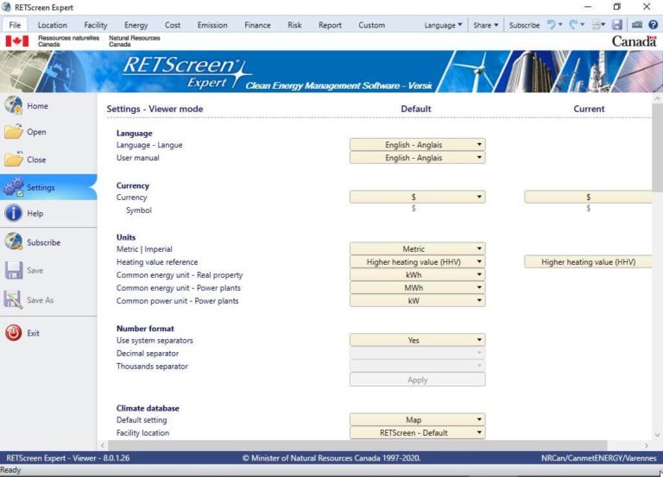Click the Save As icon
The image size is (663, 477).
tap(13, 299)
